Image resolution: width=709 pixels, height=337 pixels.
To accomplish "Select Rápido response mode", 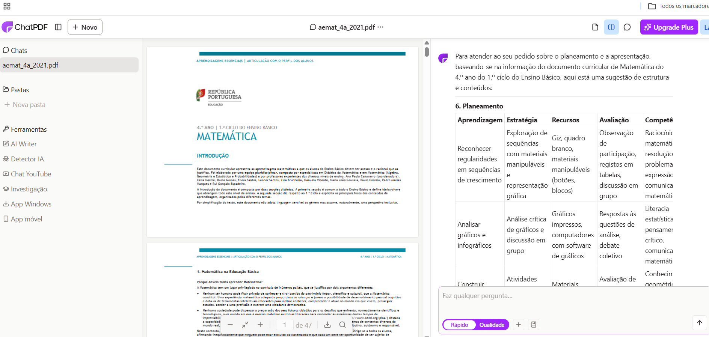I will tap(460, 325).
